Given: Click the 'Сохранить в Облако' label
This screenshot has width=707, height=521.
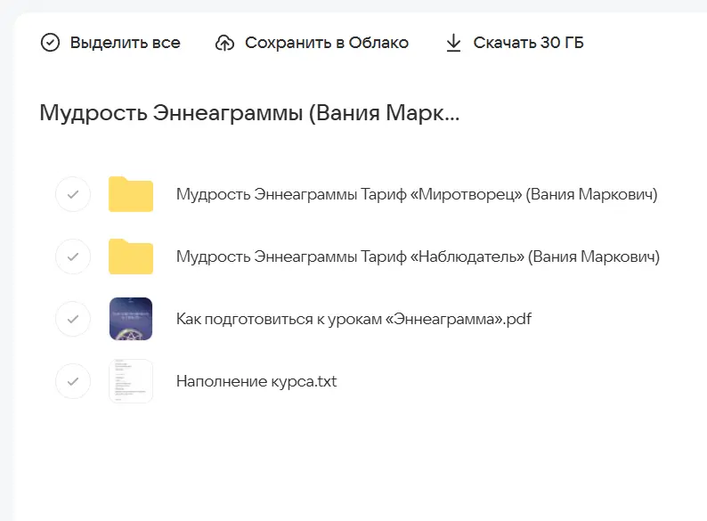Looking at the screenshot, I should pyautogui.click(x=326, y=43).
